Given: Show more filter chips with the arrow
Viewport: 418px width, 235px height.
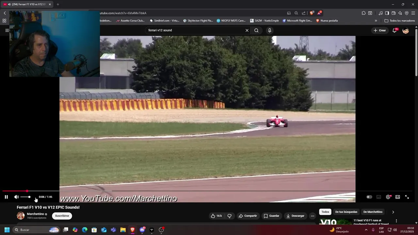Looking at the screenshot, I should tap(393, 212).
